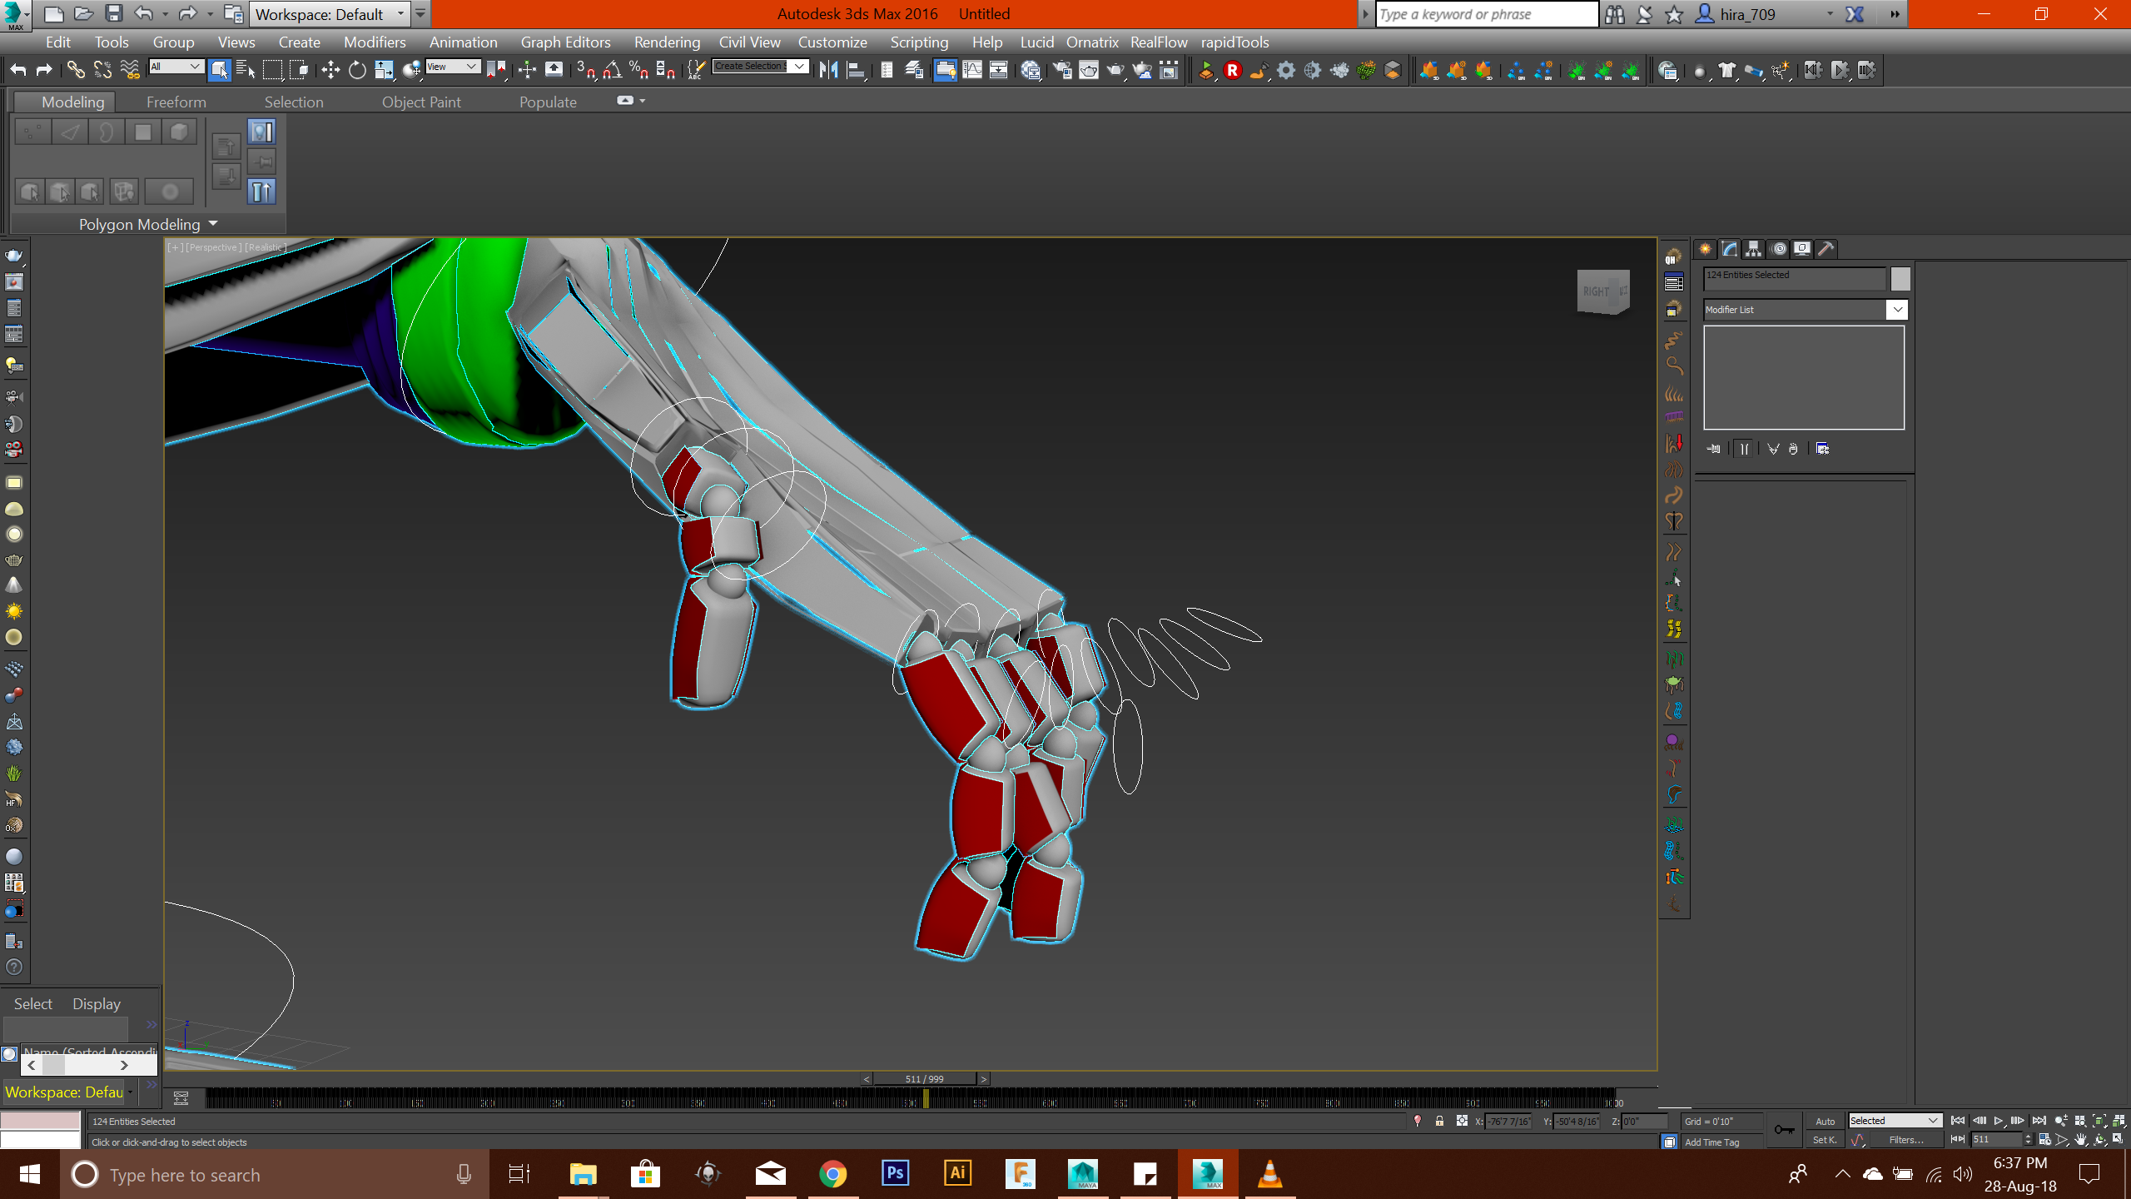The image size is (2131, 1199).
Task: Click the Mirror tool icon
Action: pos(828,71)
